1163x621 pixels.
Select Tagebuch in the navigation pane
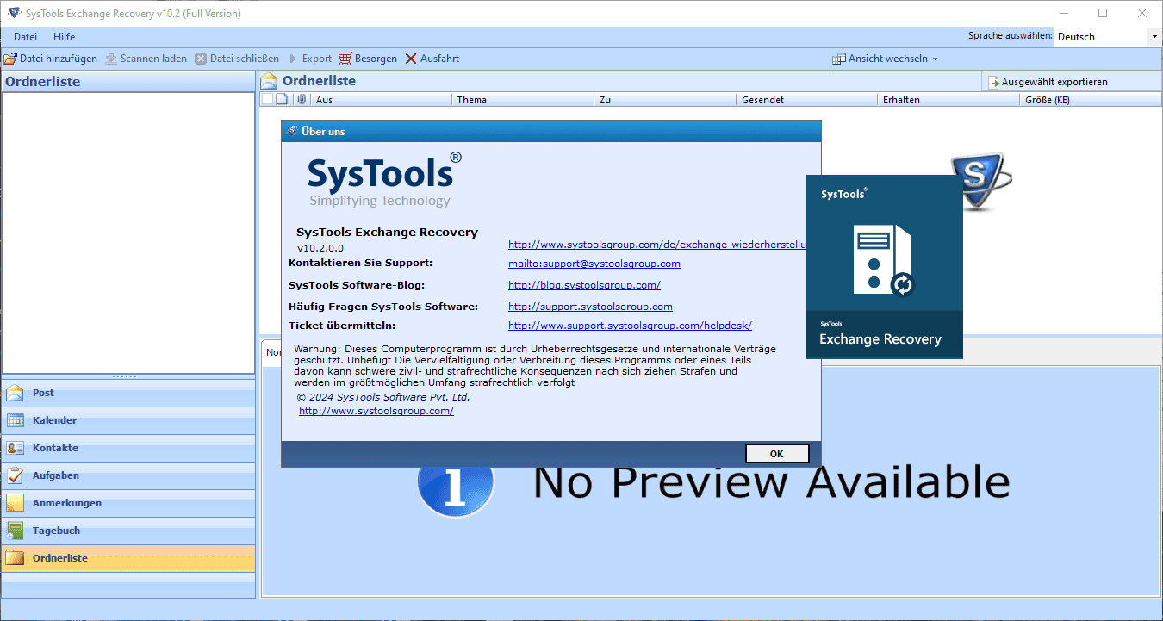128,531
